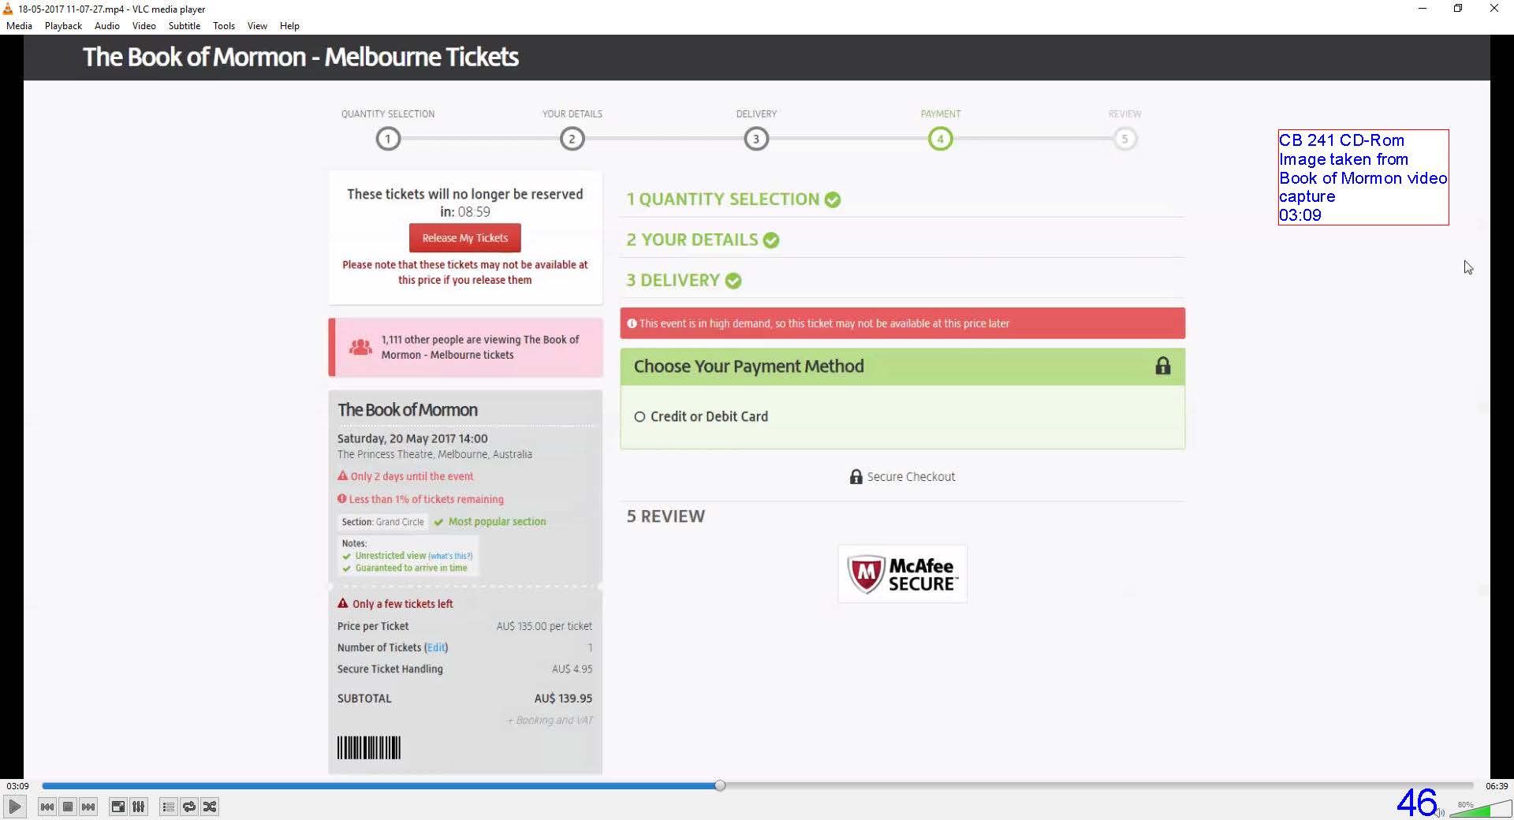This screenshot has width=1514, height=820.
Task: Restore down the VLC window
Action: 1458,9
